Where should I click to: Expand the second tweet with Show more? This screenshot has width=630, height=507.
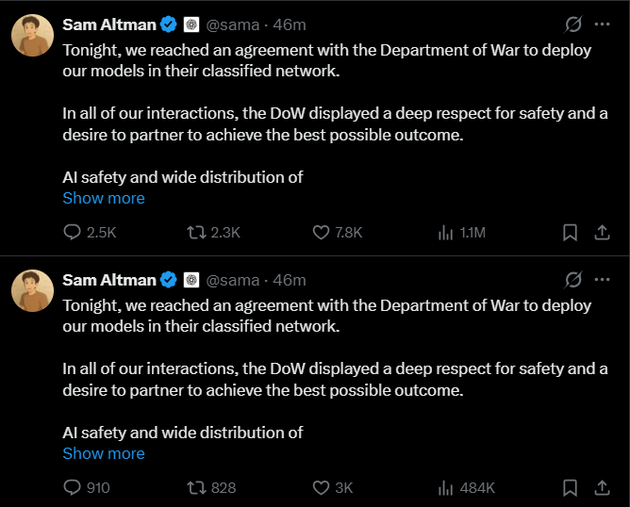tap(104, 453)
